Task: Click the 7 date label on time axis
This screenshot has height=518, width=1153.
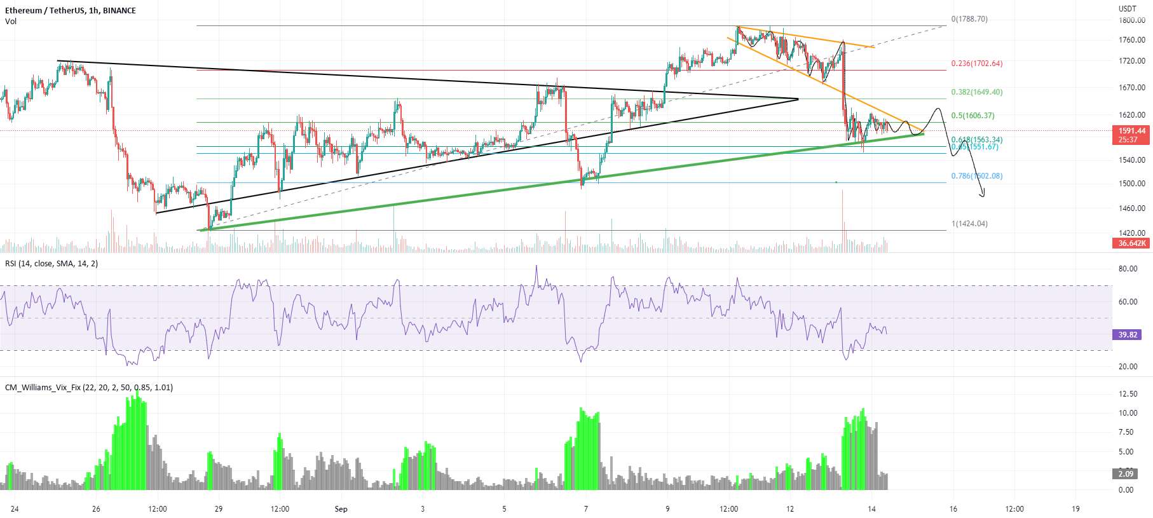Action: [x=586, y=509]
